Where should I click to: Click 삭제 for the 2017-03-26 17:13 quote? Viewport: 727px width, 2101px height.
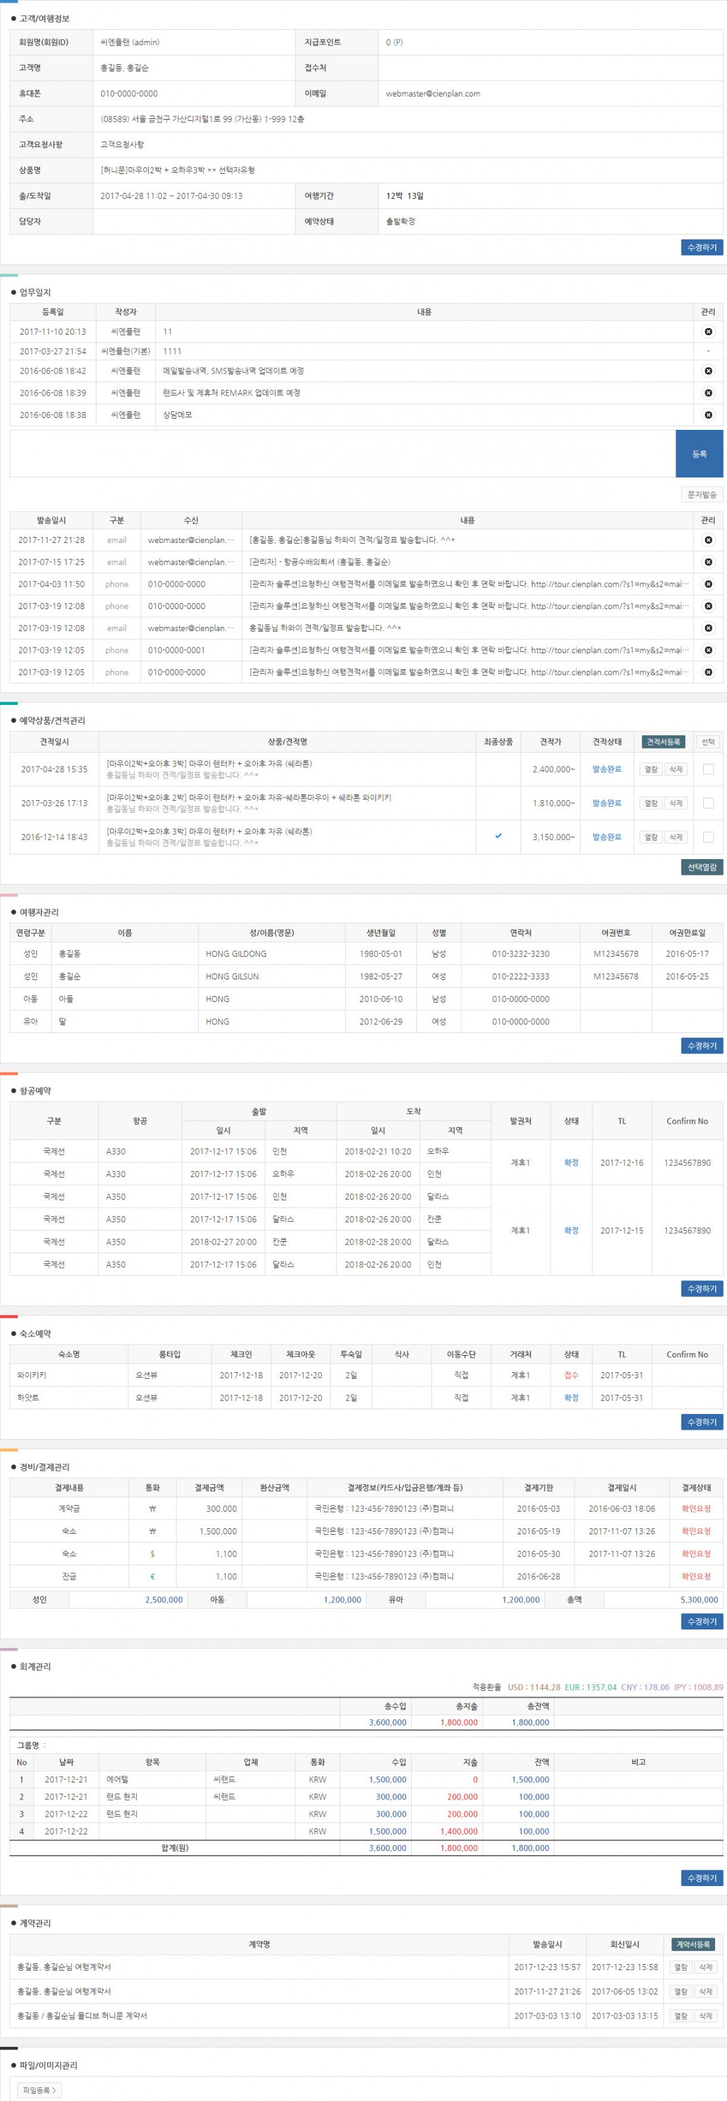pos(675,803)
